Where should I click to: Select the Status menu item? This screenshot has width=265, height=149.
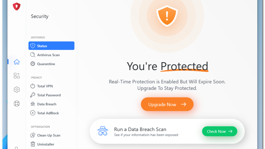[x=51, y=46]
